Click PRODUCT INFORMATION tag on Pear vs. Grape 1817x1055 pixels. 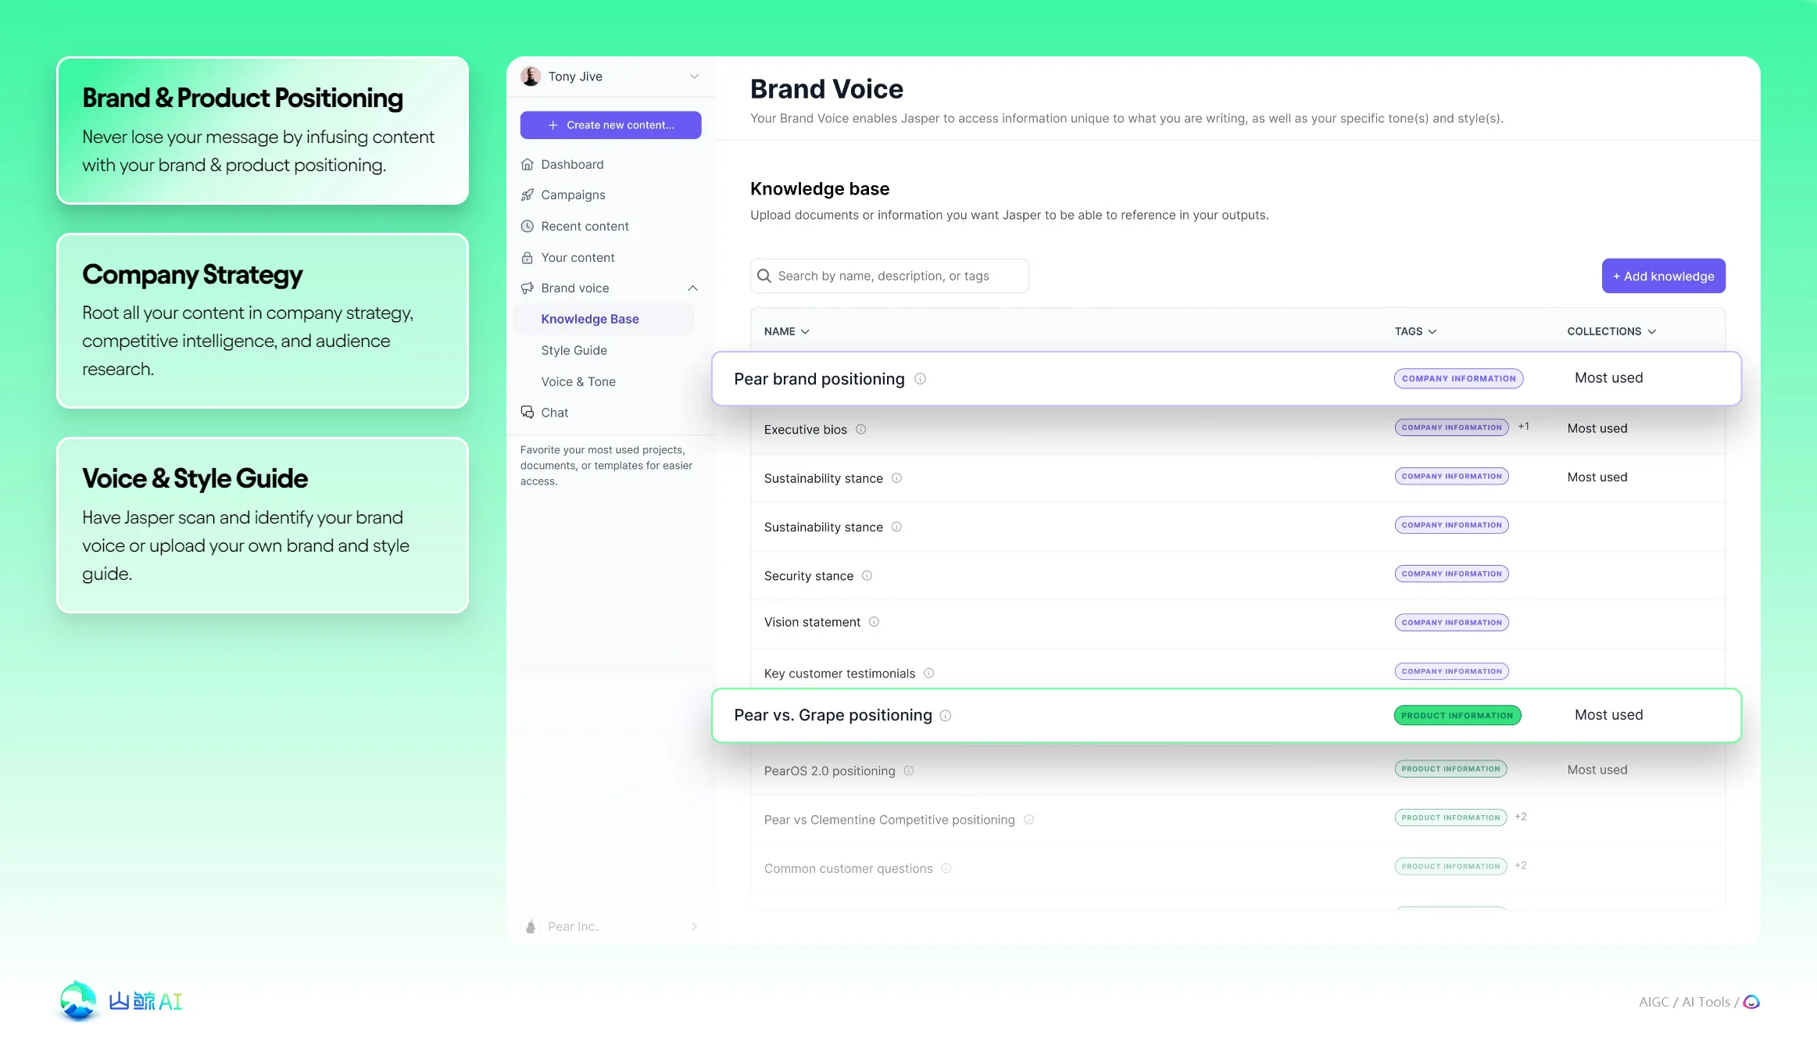click(1458, 715)
